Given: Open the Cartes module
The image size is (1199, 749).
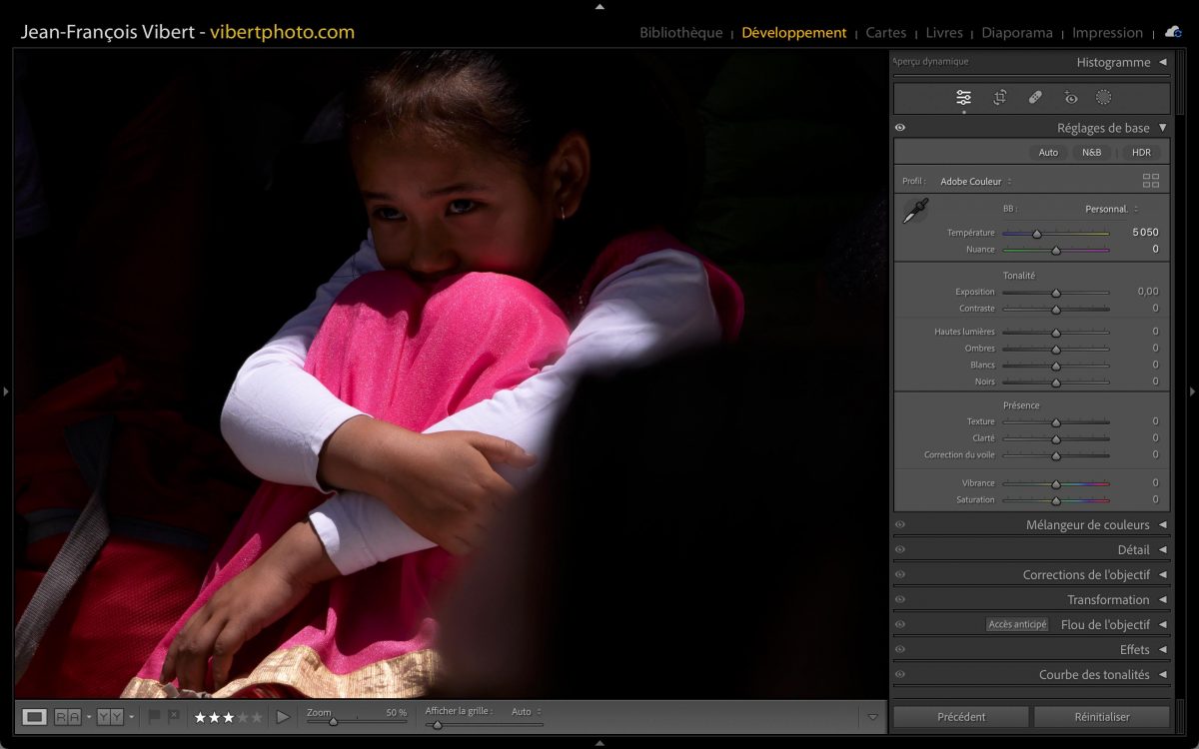Looking at the screenshot, I should pos(885,33).
